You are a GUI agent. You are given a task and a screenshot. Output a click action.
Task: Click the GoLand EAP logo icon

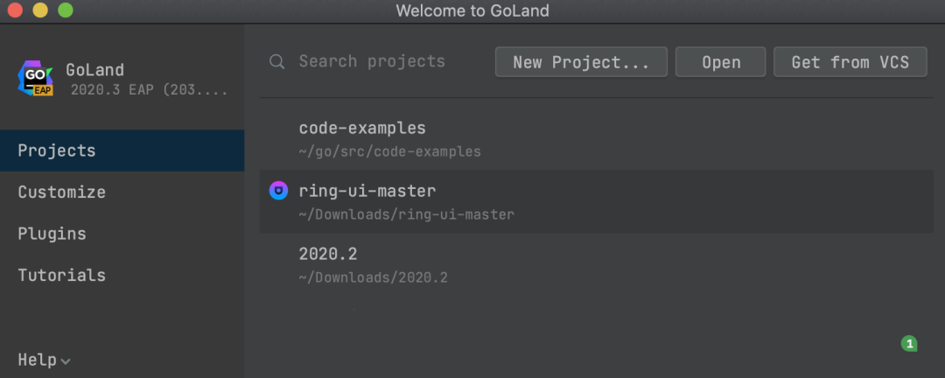point(36,79)
